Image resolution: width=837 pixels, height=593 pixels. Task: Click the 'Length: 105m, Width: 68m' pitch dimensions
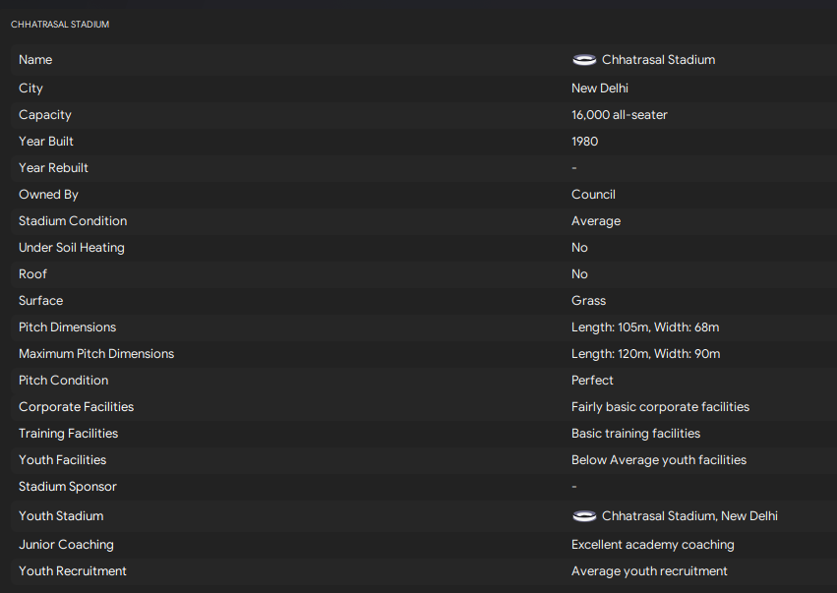coord(645,327)
